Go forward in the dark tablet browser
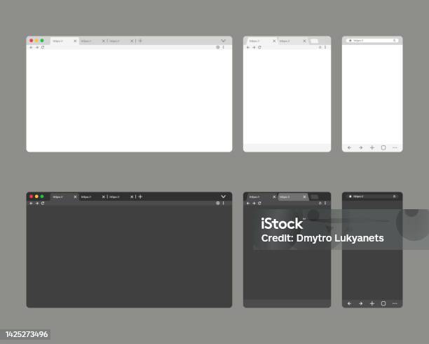429x344 pixels. click(x=254, y=204)
